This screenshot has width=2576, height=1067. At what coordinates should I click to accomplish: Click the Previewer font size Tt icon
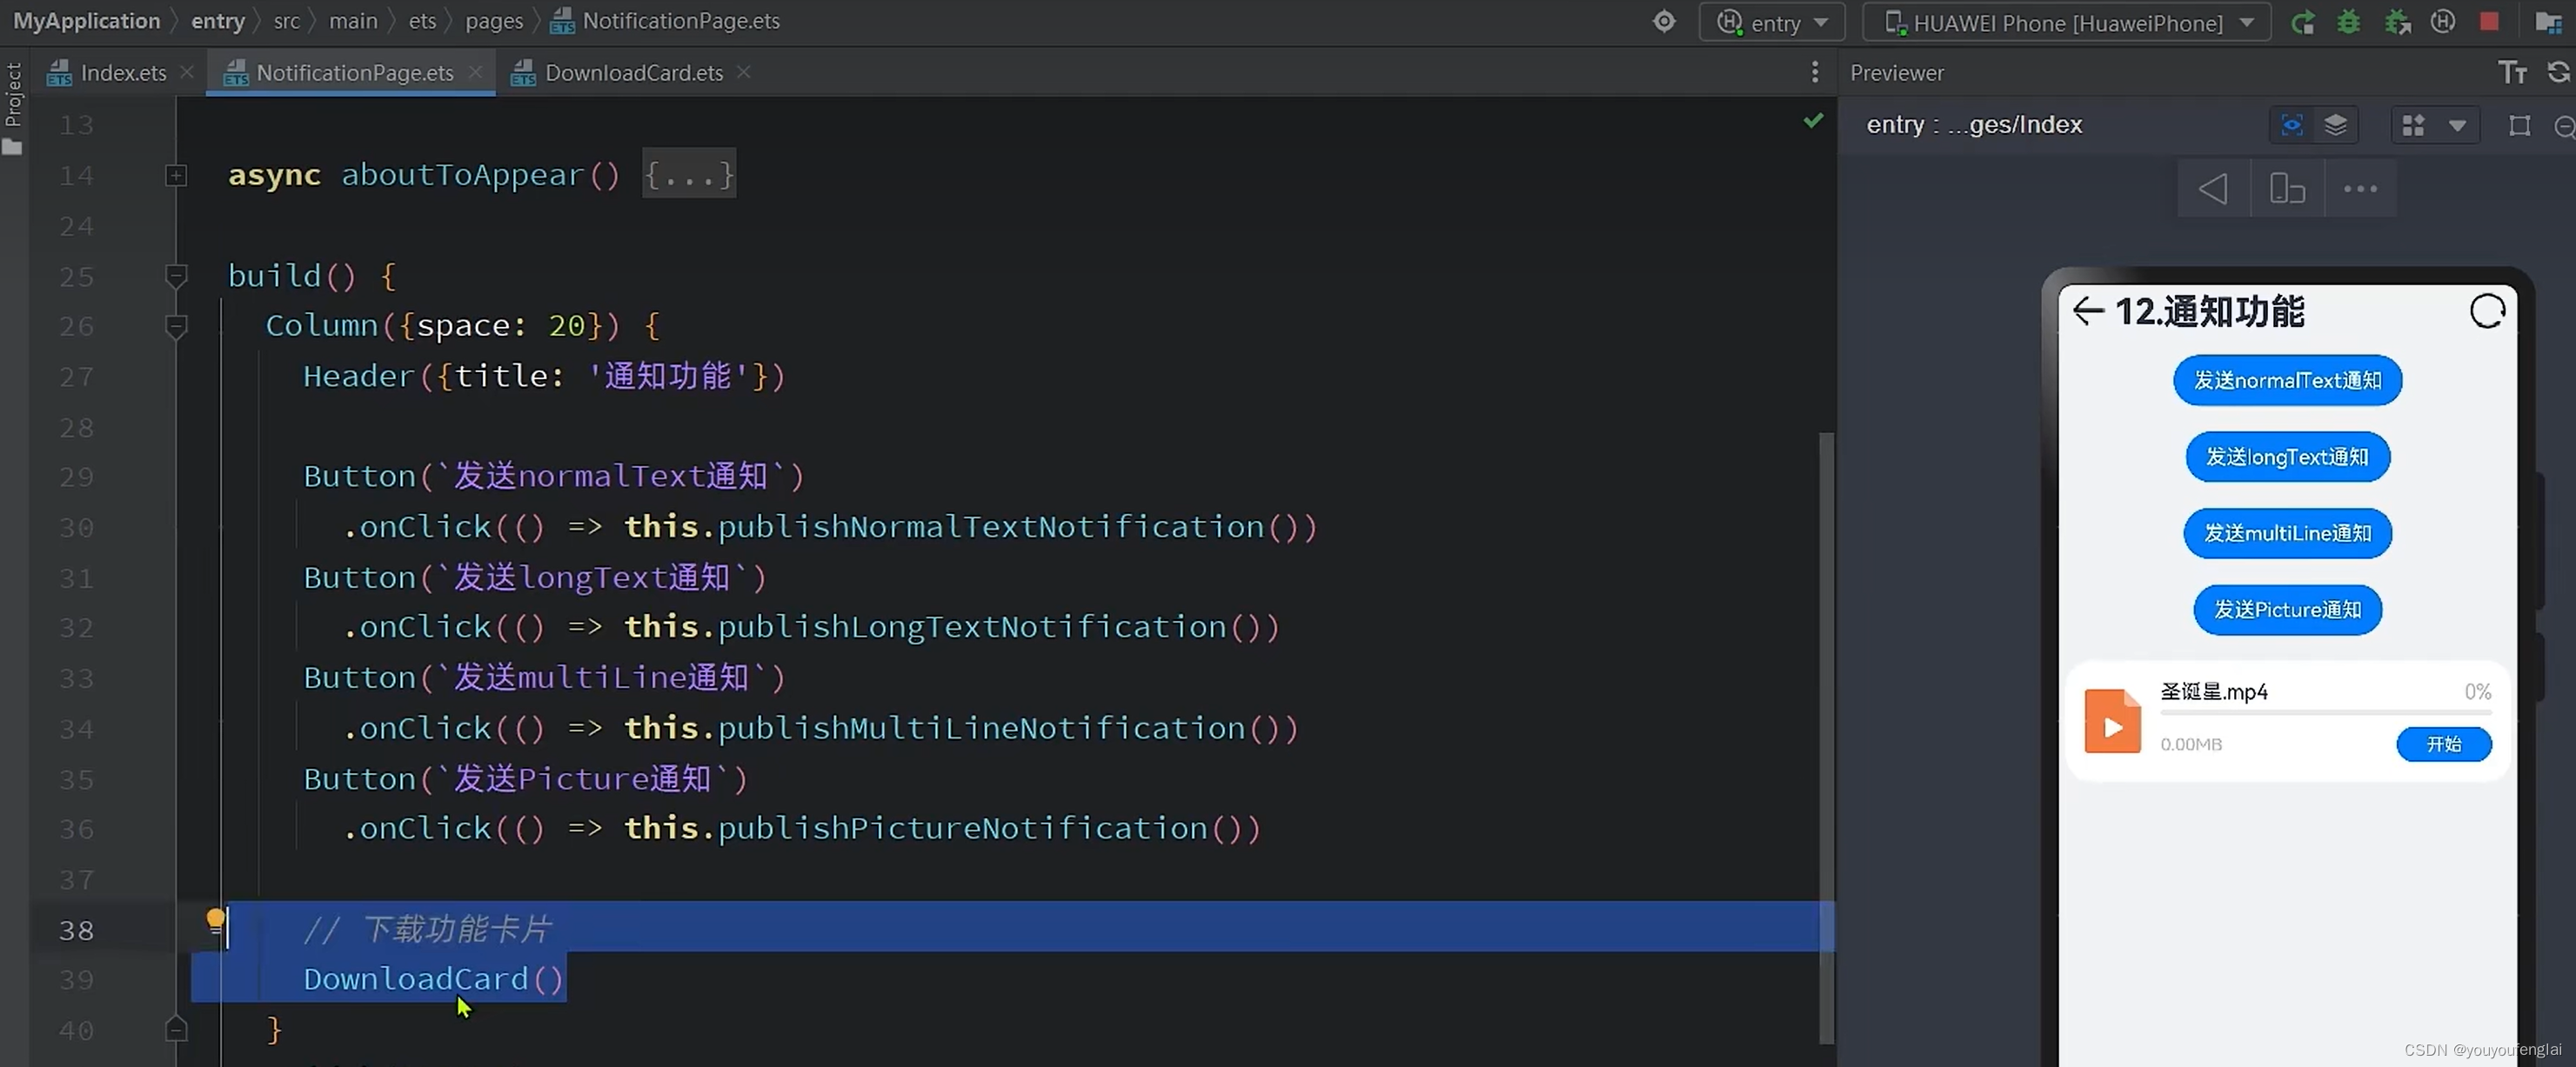point(2512,72)
